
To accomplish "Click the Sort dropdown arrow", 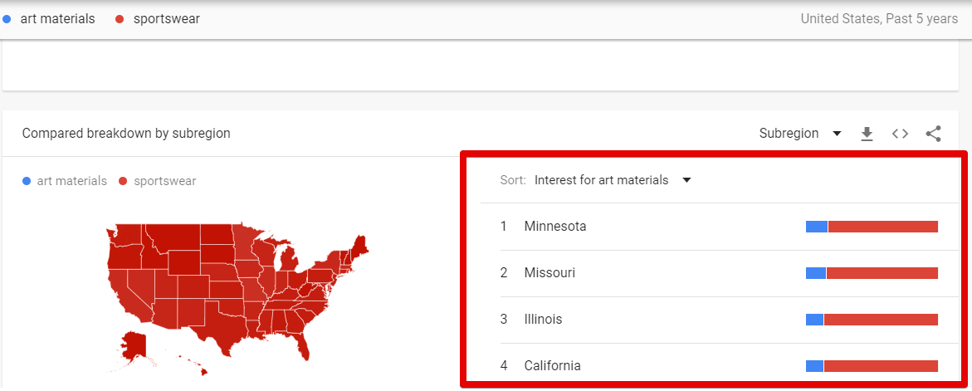I will tap(686, 181).
